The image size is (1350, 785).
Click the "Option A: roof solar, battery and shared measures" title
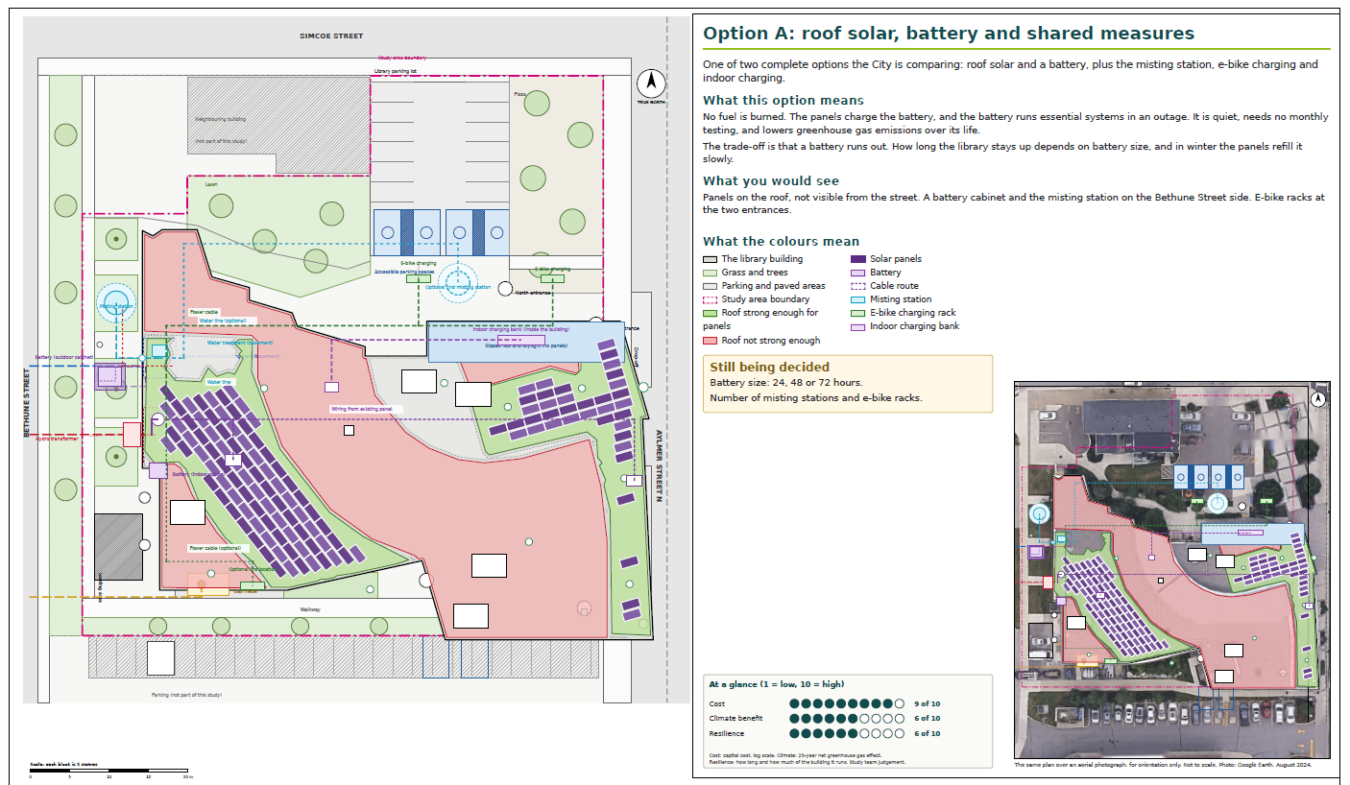click(949, 34)
